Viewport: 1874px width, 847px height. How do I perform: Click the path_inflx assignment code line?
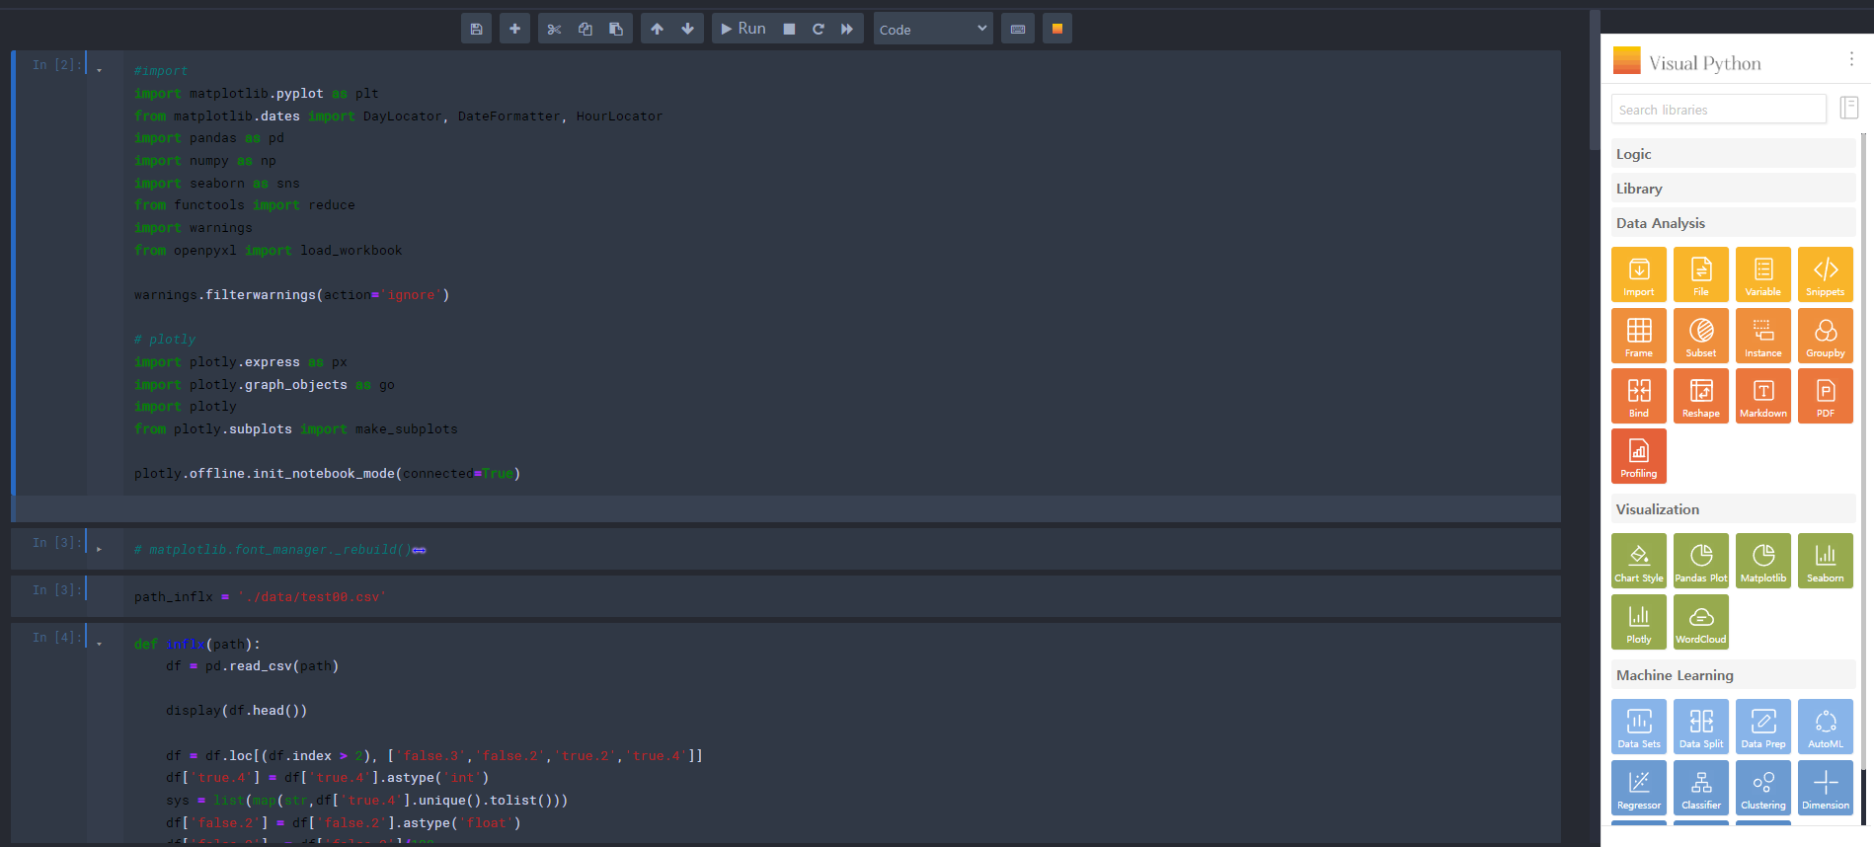261,597
